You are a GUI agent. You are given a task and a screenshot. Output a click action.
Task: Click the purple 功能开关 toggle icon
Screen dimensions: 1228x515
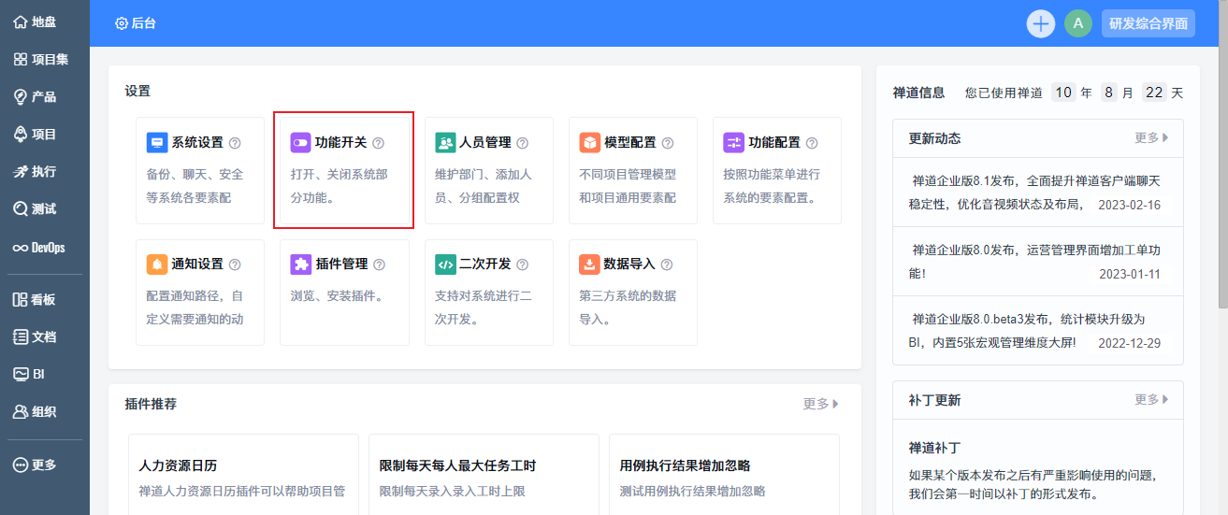click(x=300, y=143)
